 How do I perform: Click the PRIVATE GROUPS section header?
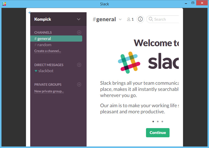point(48,84)
